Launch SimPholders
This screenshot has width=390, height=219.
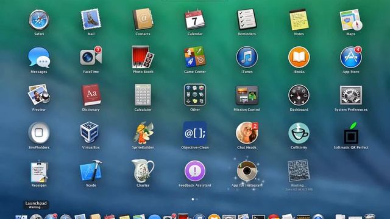click(x=39, y=133)
